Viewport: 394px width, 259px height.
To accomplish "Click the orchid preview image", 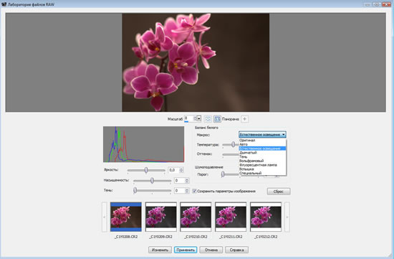I will click(x=196, y=62).
